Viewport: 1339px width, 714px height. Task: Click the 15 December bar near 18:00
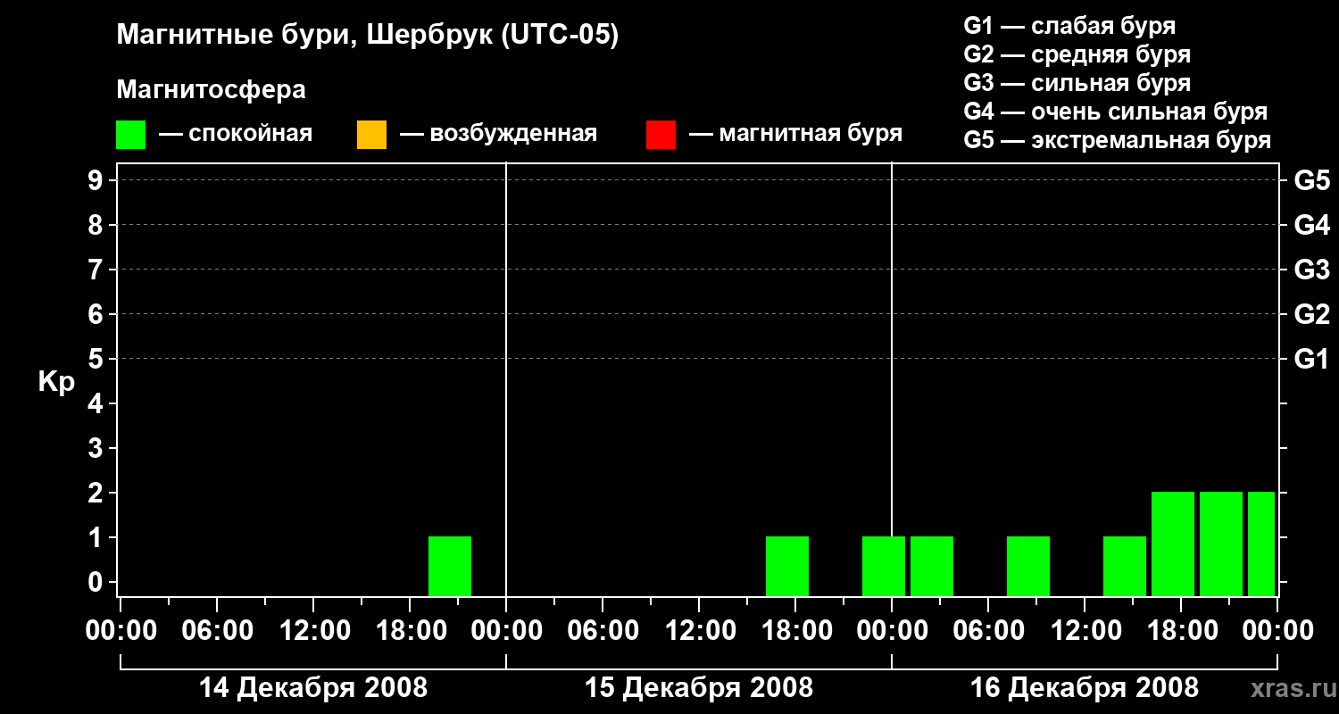click(x=787, y=566)
